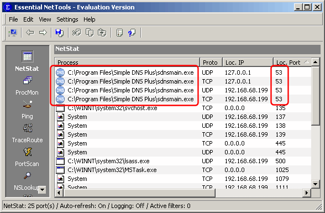Click System icon of port 137 row
Viewport: 325px width, 213px height.
[x=61, y=117]
